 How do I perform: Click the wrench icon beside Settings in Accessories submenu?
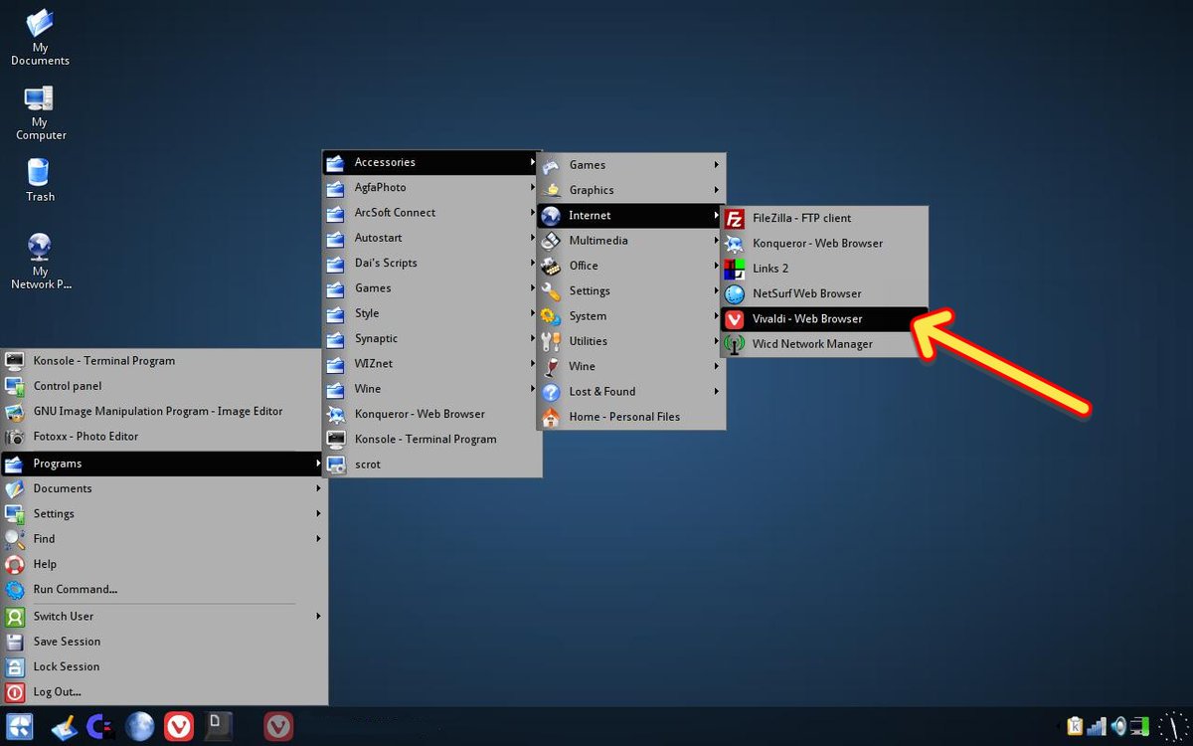click(551, 290)
